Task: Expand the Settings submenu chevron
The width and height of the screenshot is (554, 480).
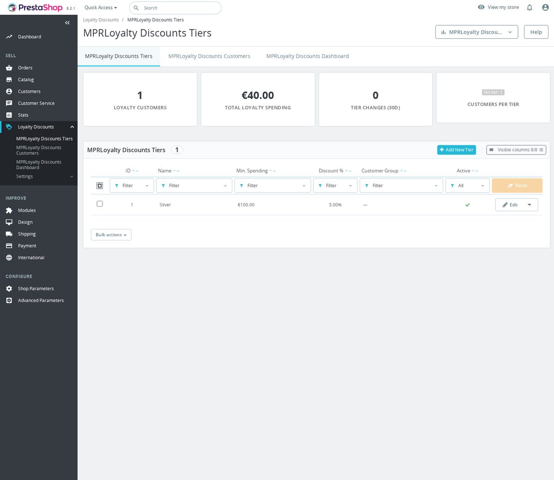Action: 72,177
